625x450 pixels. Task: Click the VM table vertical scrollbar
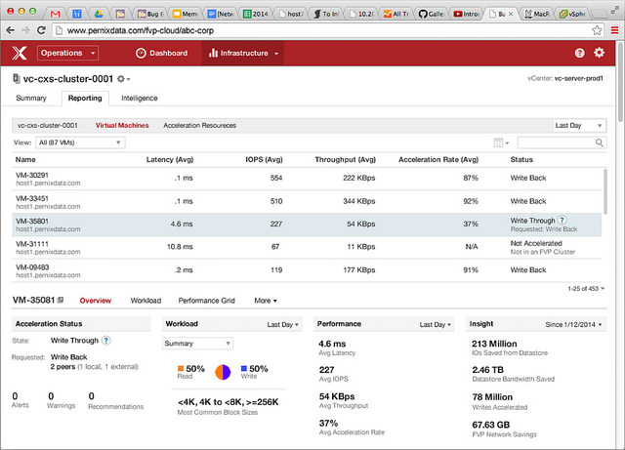(605, 191)
